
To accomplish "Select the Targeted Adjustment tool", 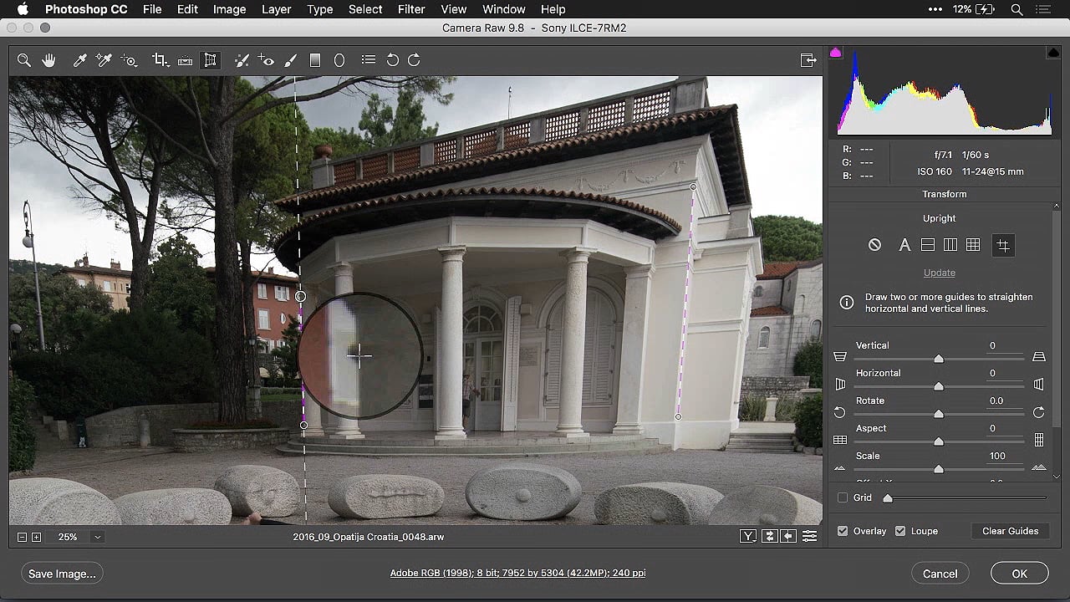I will (x=130, y=60).
